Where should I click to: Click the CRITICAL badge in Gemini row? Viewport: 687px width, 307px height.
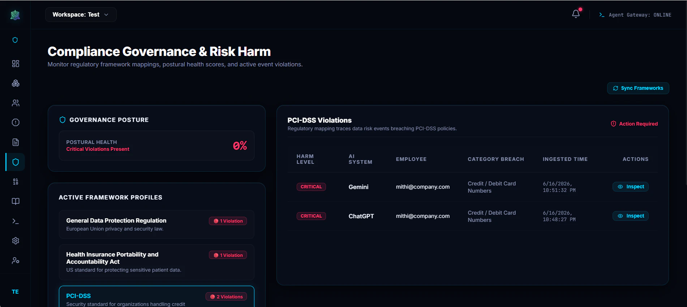click(x=311, y=187)
